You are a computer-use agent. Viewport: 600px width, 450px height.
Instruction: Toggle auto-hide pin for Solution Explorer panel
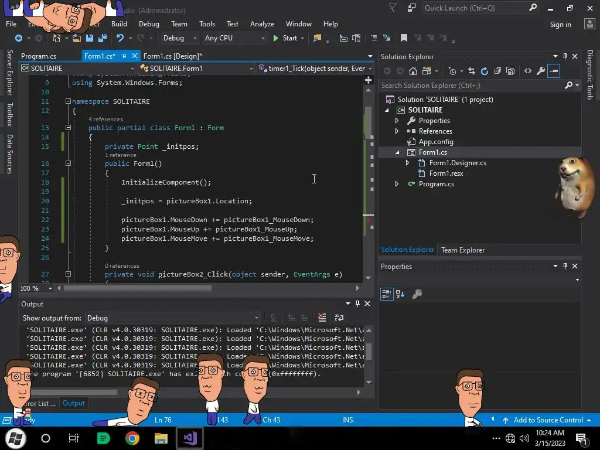click(x=565, y=56)
